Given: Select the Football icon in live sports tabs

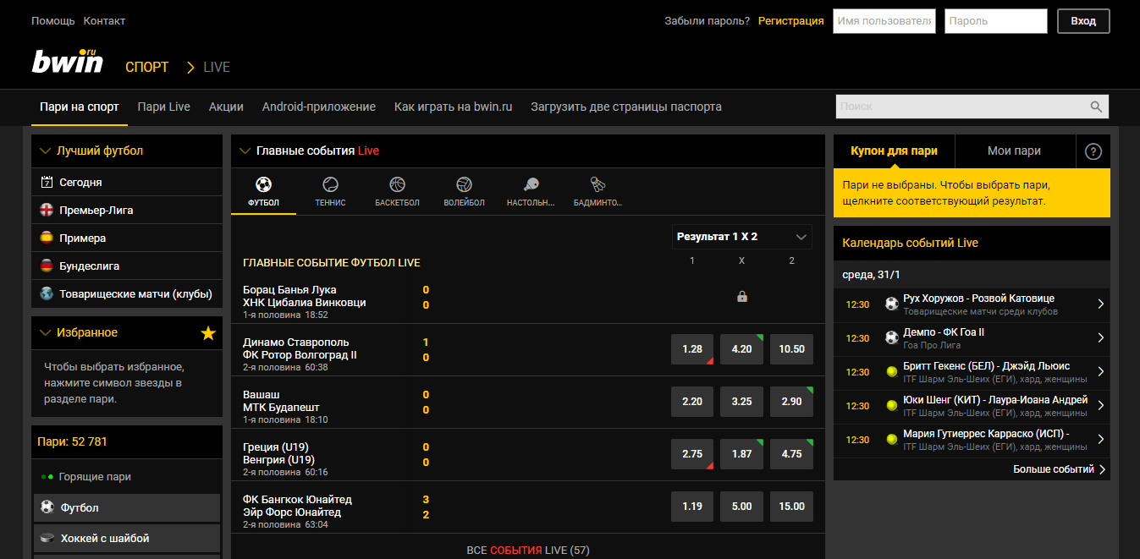Looking at the screenshot, I should click(263, 184).
